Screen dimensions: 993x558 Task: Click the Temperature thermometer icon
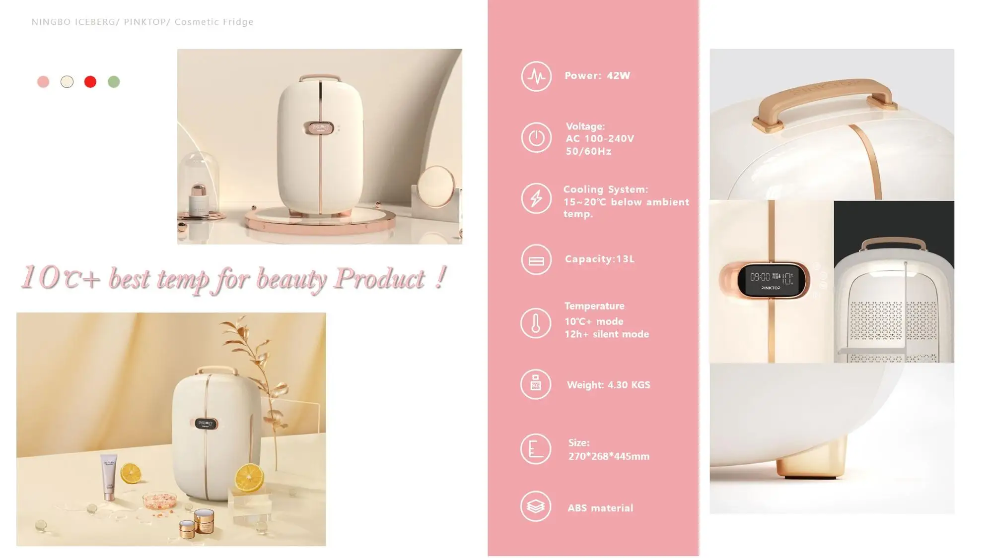(536, 323)
